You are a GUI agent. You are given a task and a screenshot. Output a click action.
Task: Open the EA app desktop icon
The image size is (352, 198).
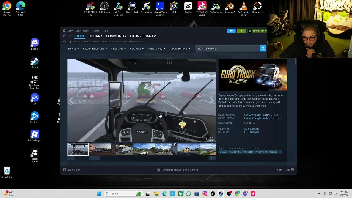point(35,99)
